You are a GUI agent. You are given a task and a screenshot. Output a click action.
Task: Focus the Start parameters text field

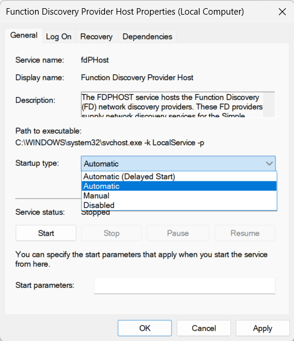[x=185, y=285]
